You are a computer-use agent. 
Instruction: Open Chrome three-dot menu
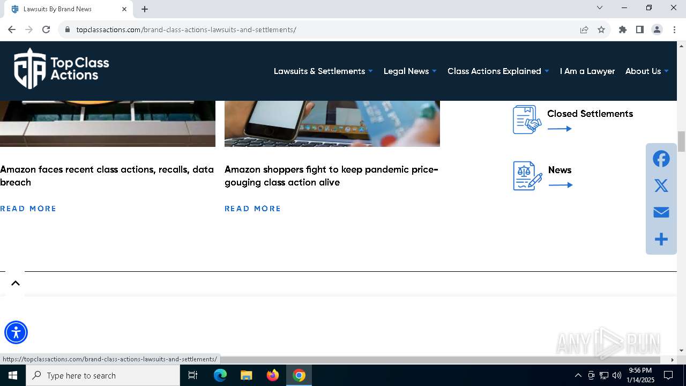point(674,29)
